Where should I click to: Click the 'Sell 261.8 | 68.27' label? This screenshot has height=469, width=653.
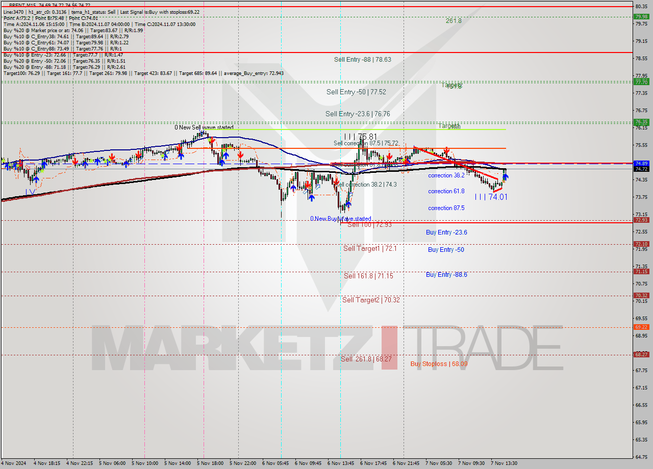(x=366, y=359)
